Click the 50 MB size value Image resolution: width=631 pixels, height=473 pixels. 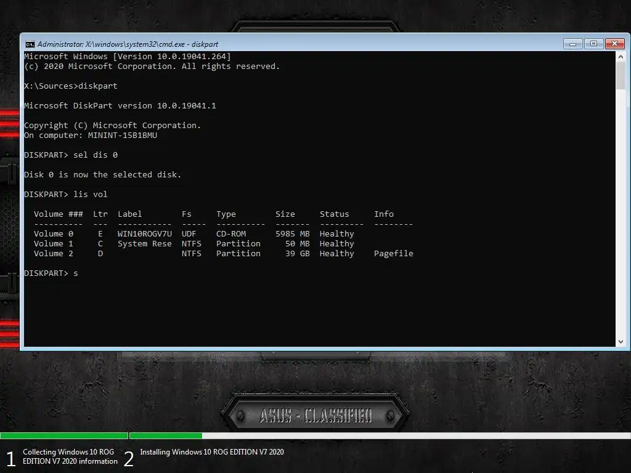click(x=298, y=244)
